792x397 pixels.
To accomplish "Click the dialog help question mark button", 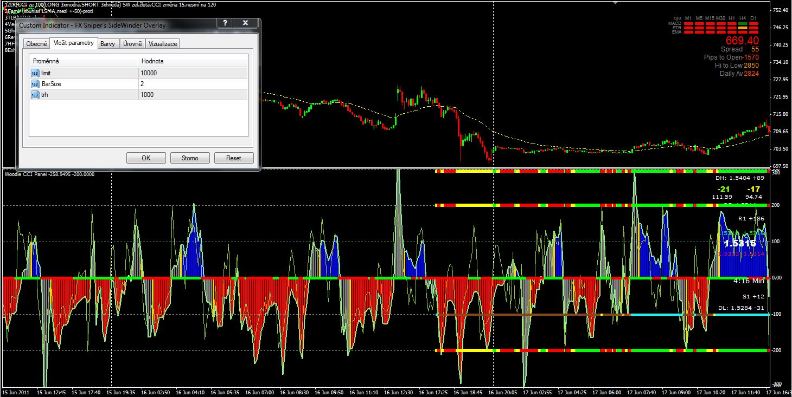I will tap(225, 23).
